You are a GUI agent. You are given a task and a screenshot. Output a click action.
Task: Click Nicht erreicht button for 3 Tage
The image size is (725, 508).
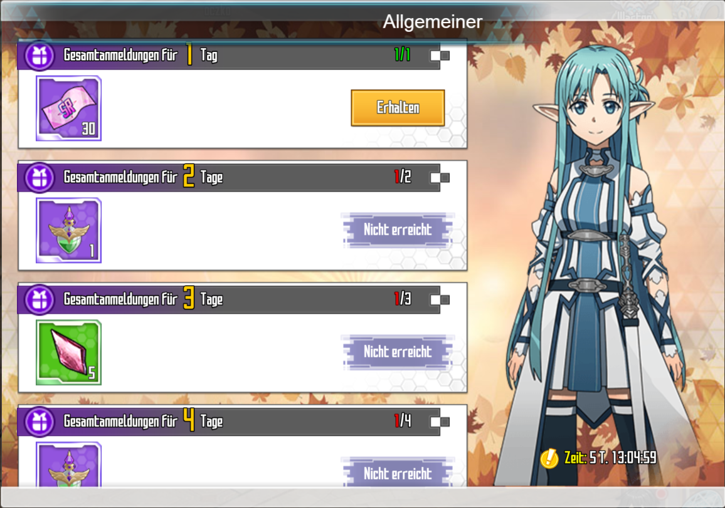(398, 352)
